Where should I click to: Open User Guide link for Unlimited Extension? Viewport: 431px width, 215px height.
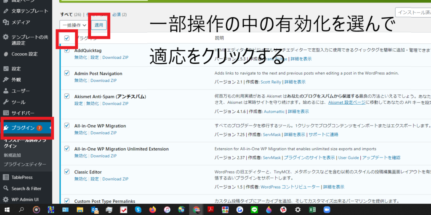(349, 158)
